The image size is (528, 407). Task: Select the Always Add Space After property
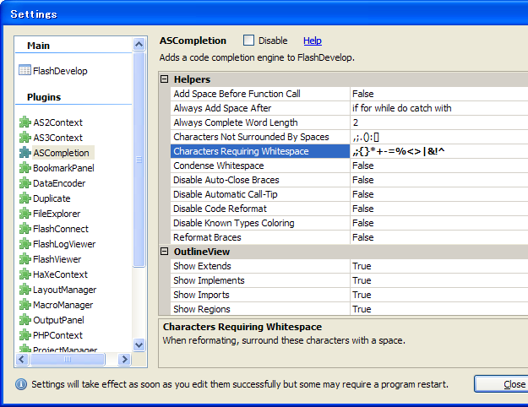[x=260, y=108]
